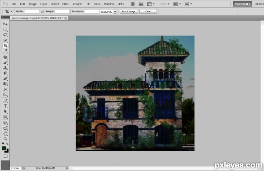Select the Crop tool in the toolbox
The width and height of the screenshot is (264, 171).
(x=5, y=46)
